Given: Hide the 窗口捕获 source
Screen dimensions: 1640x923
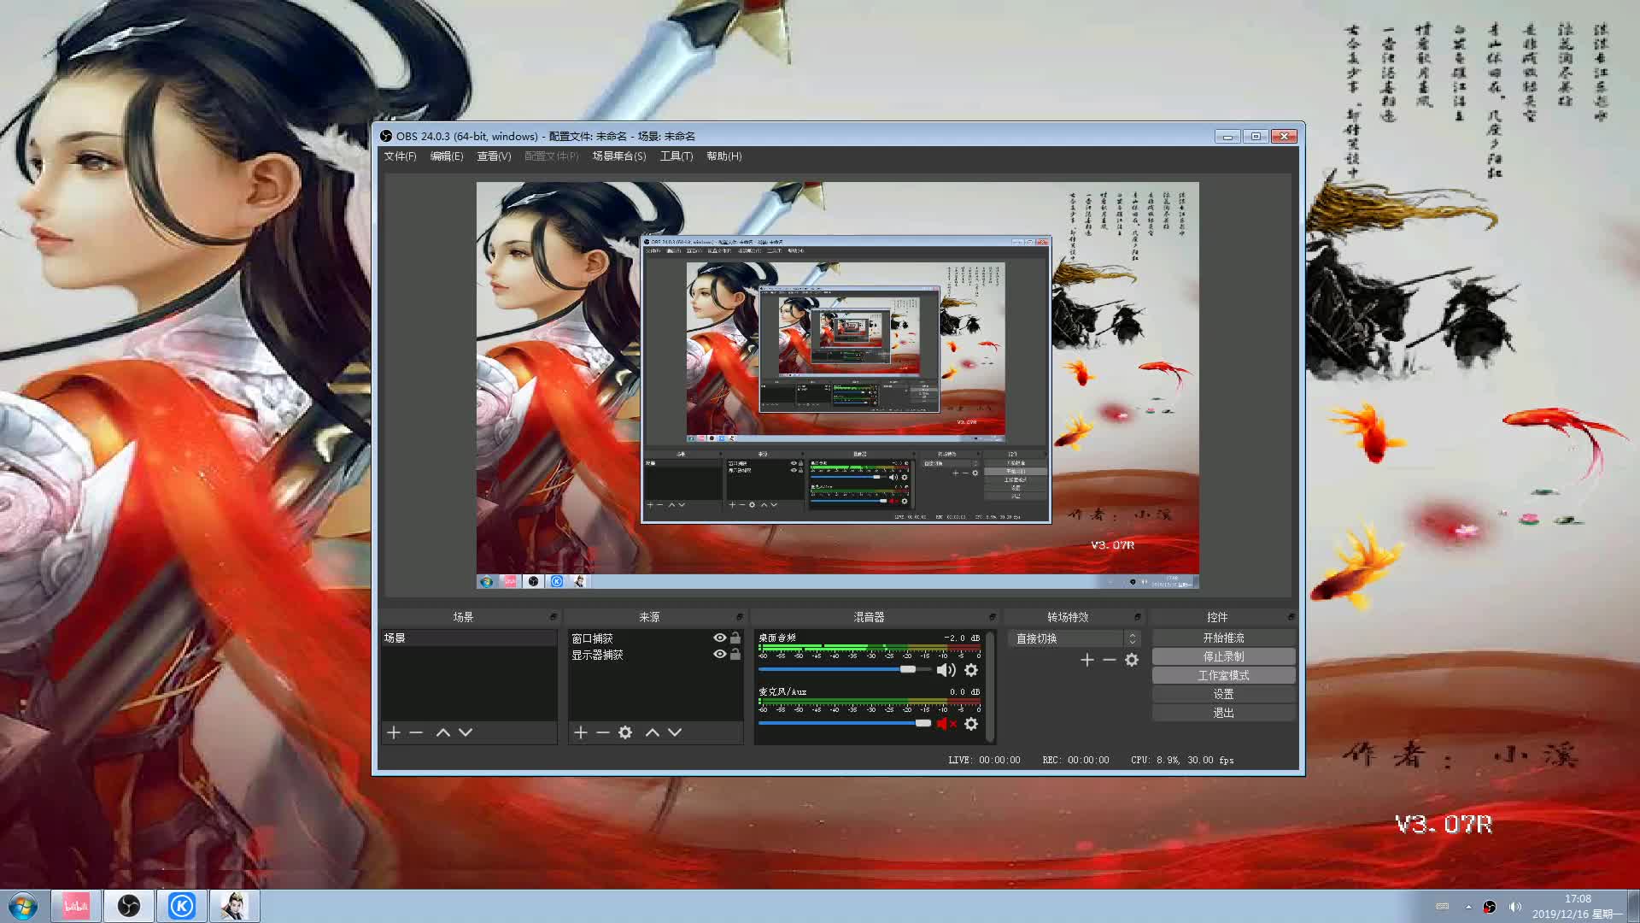Looking at the screenshot, I should pyautogui.click(x=720, y=638).
